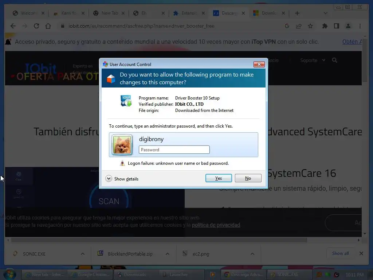Click the iobit.com address bar
Image resolution: width=373 pixels, height=280 pixels.
141,26
